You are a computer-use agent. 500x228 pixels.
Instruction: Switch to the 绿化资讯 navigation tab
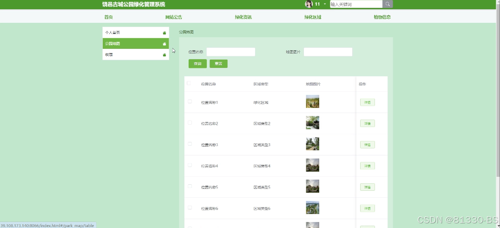point(243,17)
